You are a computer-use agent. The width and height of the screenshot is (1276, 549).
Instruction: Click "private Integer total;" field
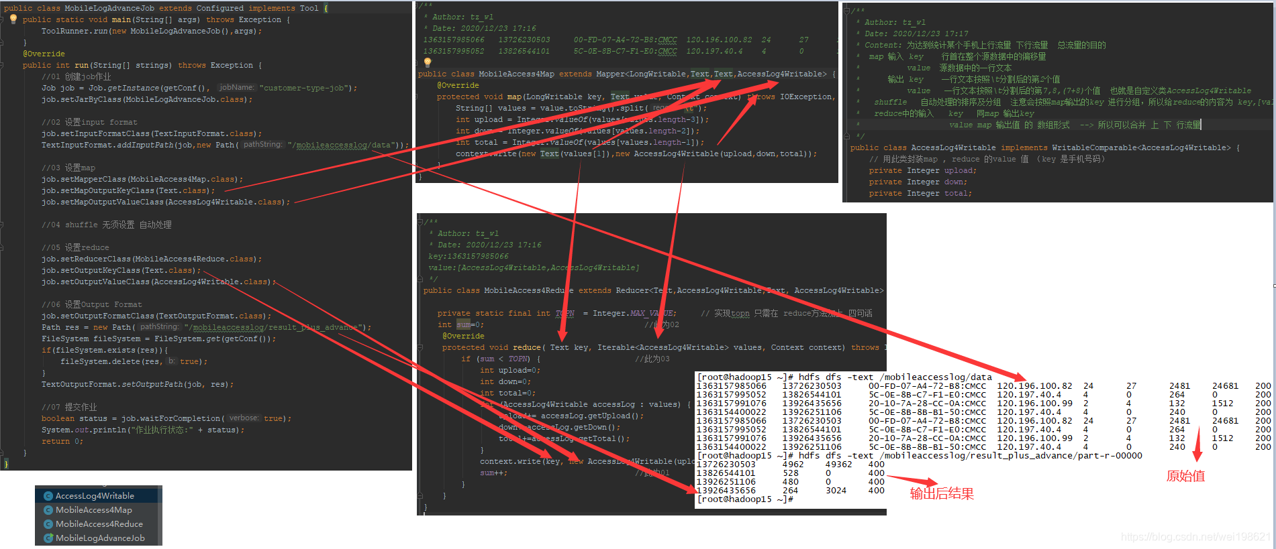(x=920, y=194)
